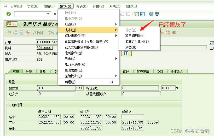Open the 编辑(E) menu
This screenshot has width=214, height=136.
coord(49,6)
